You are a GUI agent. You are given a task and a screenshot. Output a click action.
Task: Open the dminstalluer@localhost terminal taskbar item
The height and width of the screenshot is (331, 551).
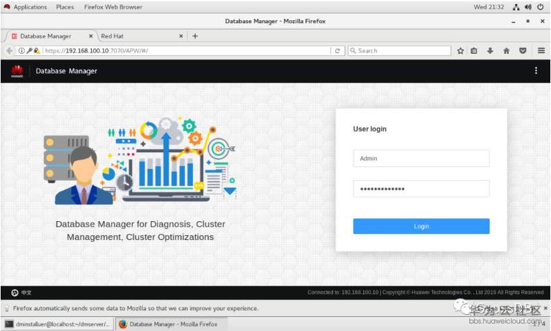pyautogui.click(x=58, y=324)
